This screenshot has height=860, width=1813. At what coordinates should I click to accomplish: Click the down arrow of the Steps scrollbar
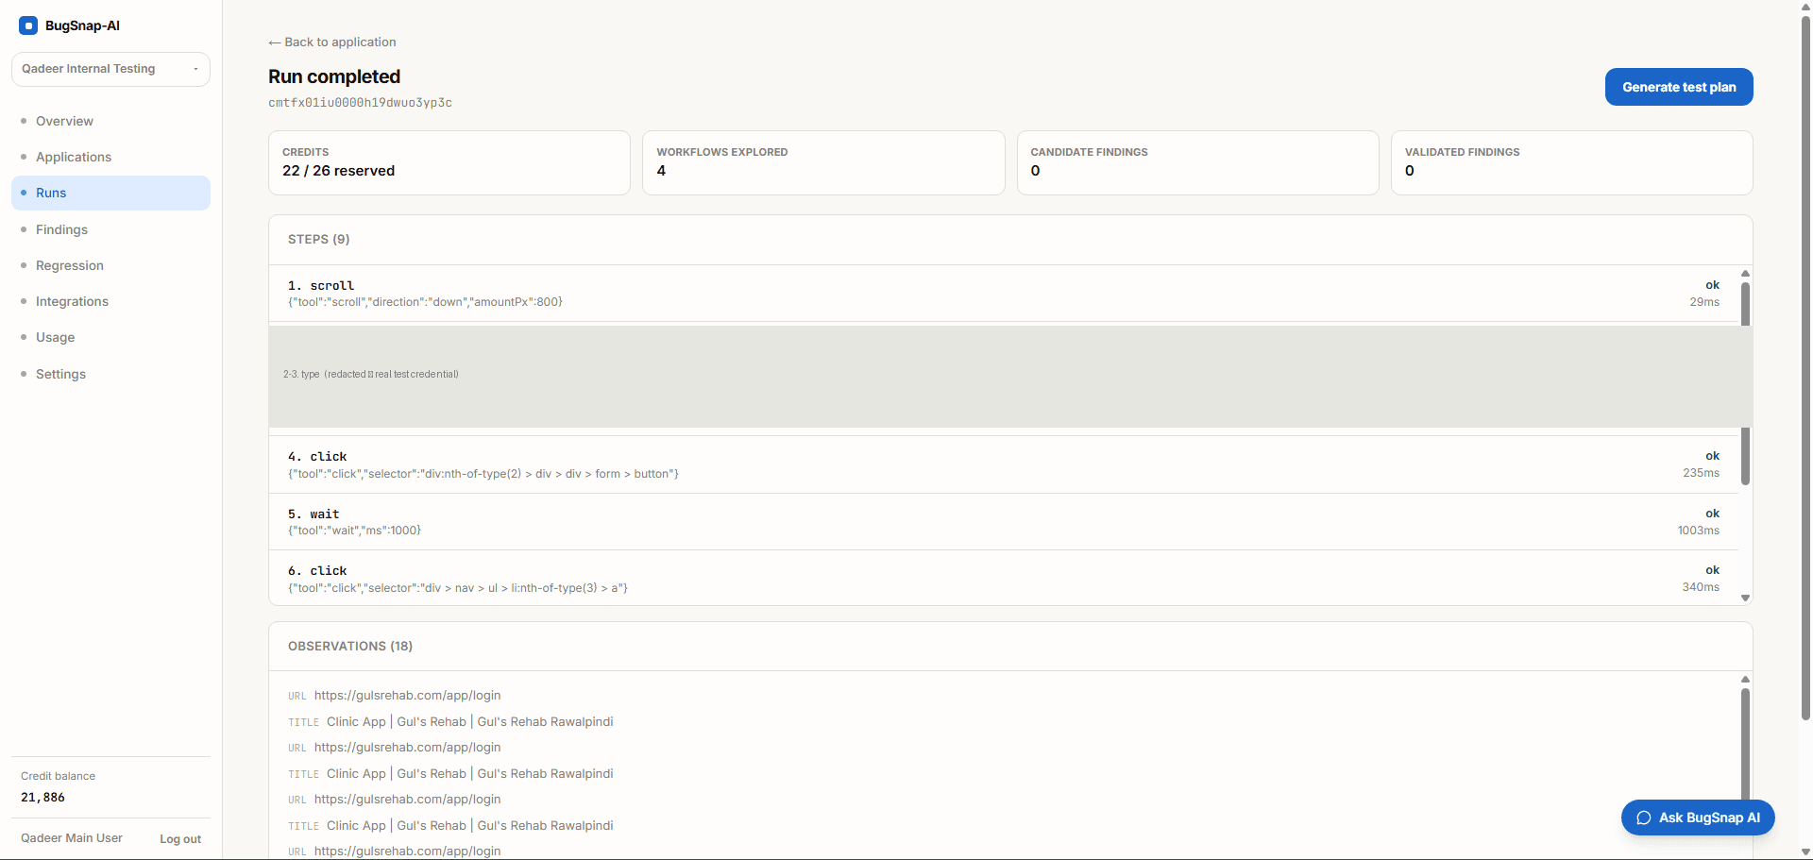point(1745,598)
